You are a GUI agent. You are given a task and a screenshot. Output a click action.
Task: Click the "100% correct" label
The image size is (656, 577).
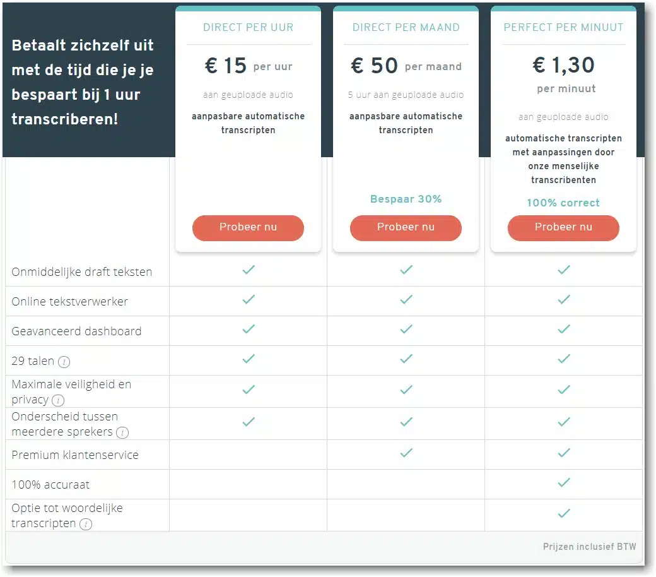pyautogui.click(x=563, y=203)
